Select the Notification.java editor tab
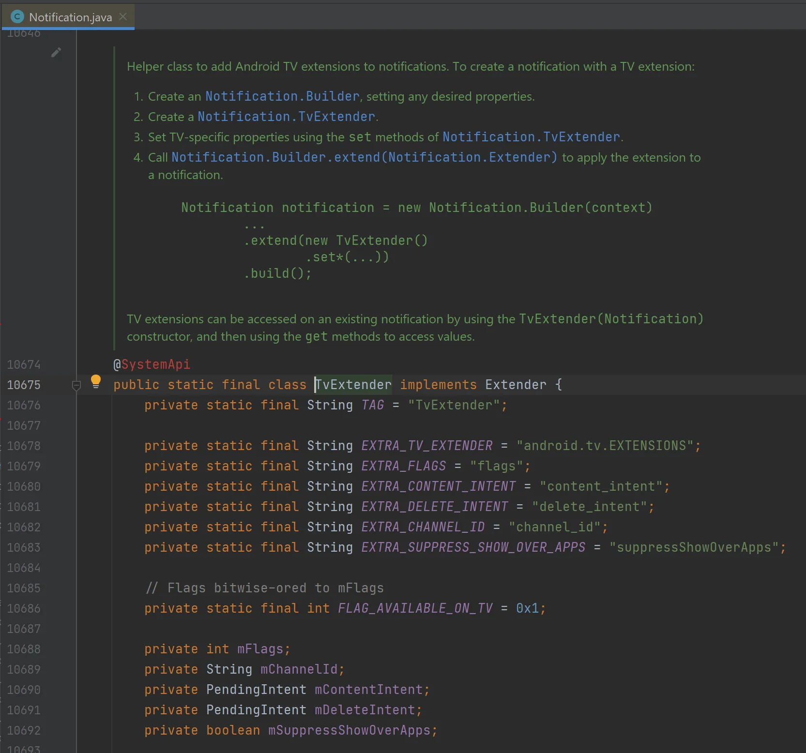The width and height of the screenshot is (806, 753). point(70,17)
